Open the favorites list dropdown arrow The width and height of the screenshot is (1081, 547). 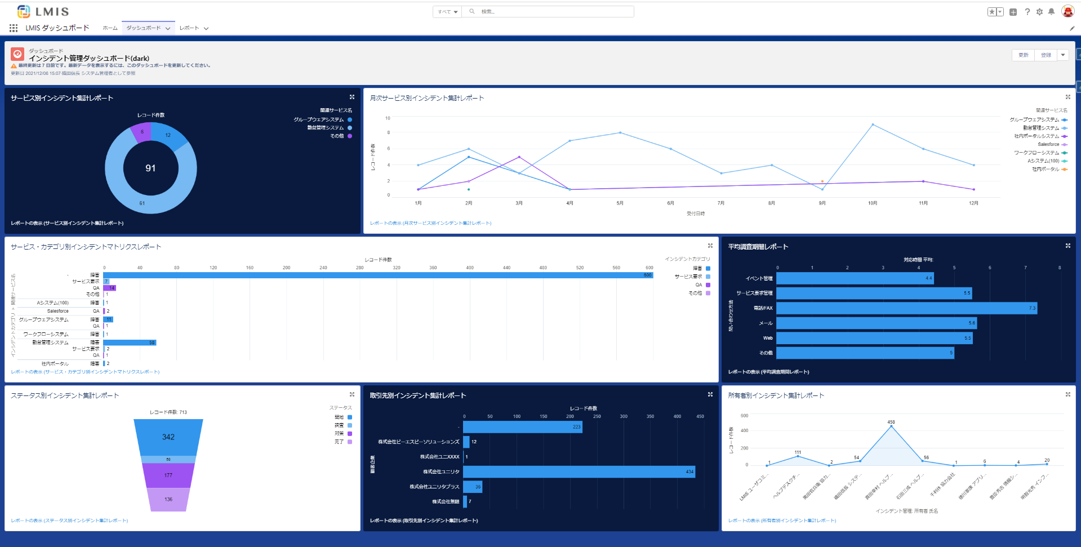(x=1000, y=12)
